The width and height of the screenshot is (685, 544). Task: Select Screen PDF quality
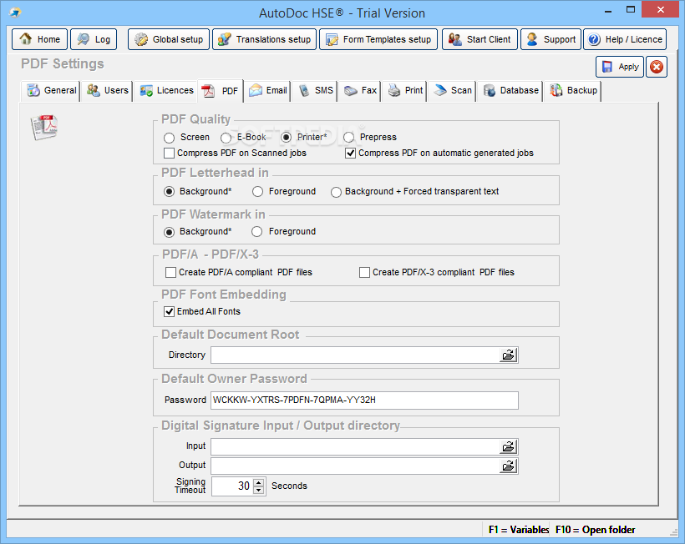169,138
